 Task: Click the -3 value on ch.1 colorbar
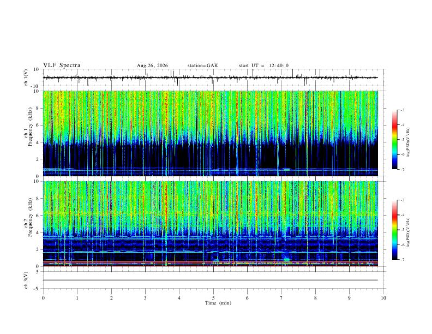(402, 110)
